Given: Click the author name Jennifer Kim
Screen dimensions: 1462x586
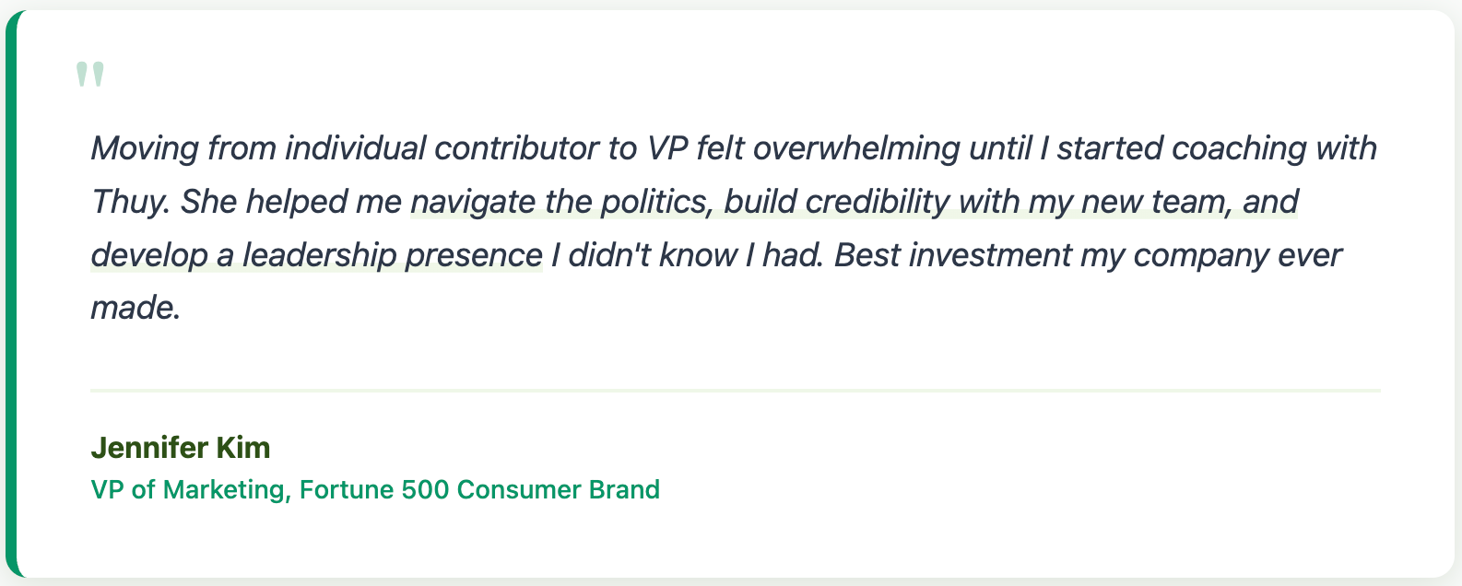Looking at the screenshot, I should tap(181, 448).
